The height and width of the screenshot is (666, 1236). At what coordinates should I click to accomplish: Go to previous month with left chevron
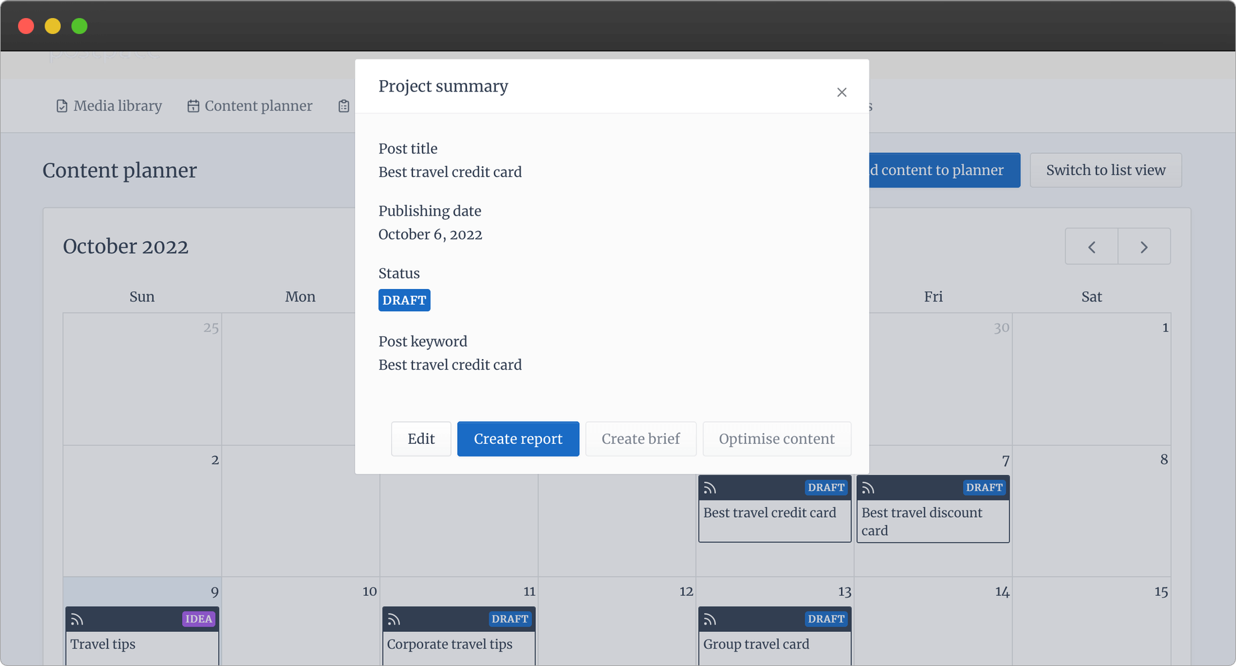point(1092,247)
